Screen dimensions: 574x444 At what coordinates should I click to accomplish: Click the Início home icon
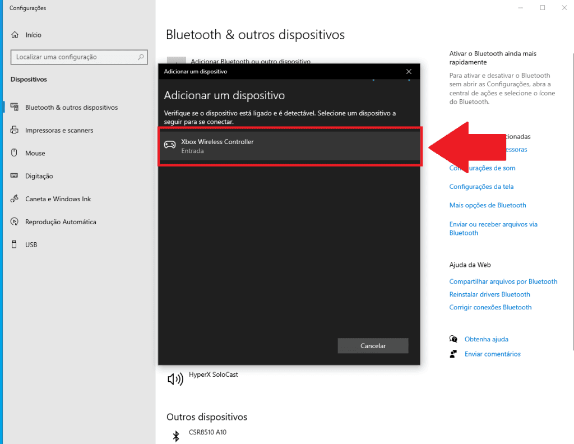13,35
